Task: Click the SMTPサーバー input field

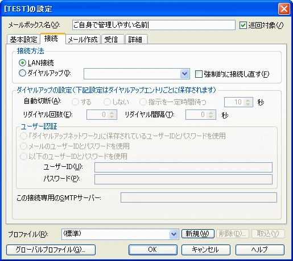Action: click(x=199, y=197)
